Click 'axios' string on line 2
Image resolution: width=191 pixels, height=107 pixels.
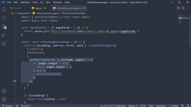coord(53,21)
